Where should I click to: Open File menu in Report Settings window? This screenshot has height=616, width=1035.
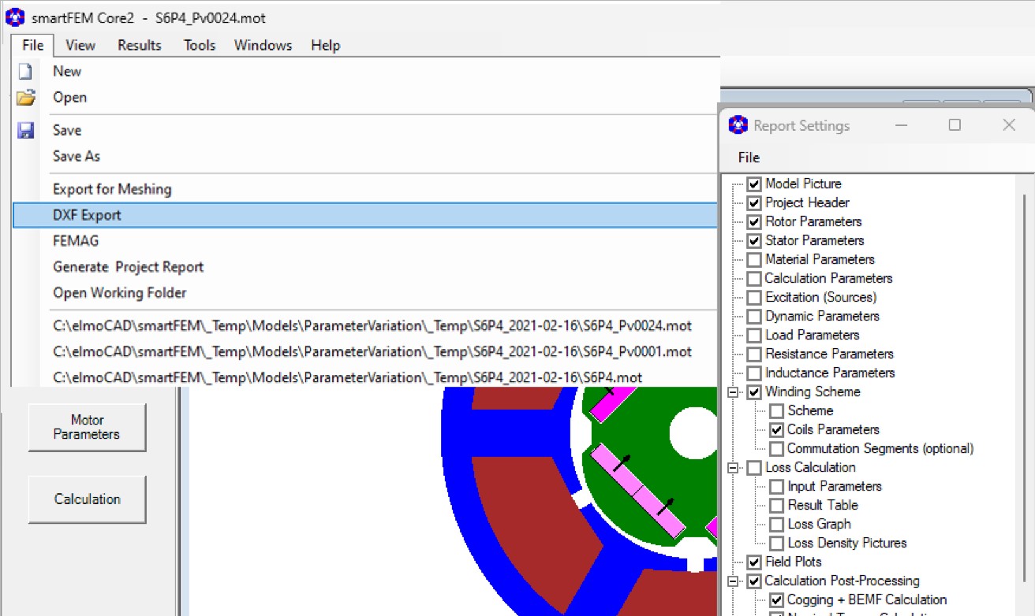click(x=749, y=158)
